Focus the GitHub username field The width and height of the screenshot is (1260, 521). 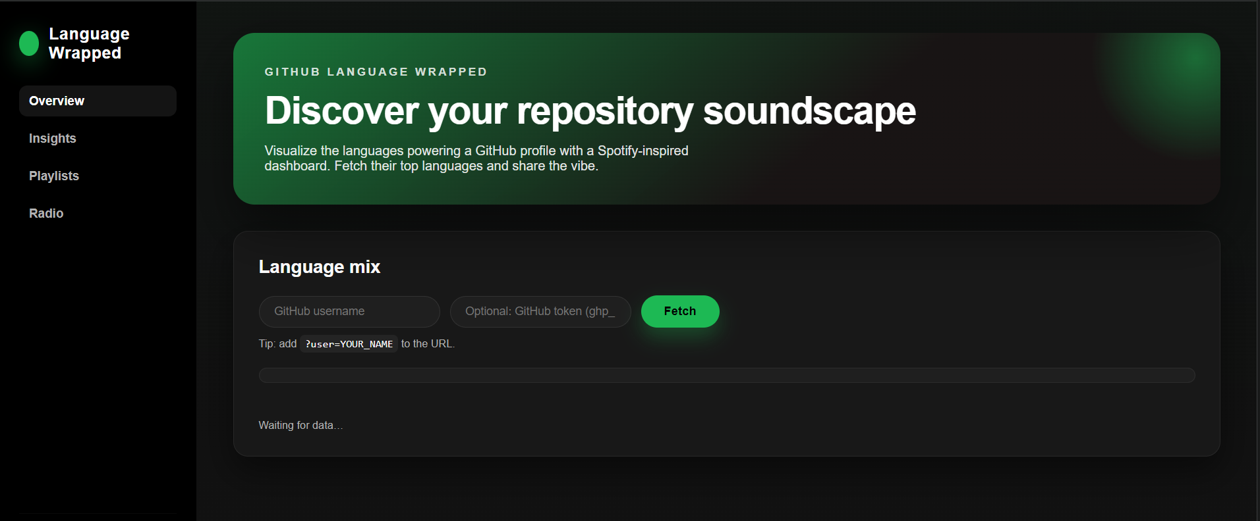[x=349, y=311]
